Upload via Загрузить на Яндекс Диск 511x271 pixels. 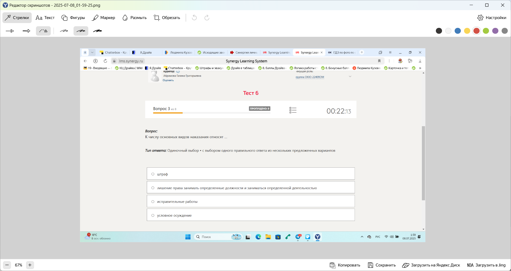[431, 265]
